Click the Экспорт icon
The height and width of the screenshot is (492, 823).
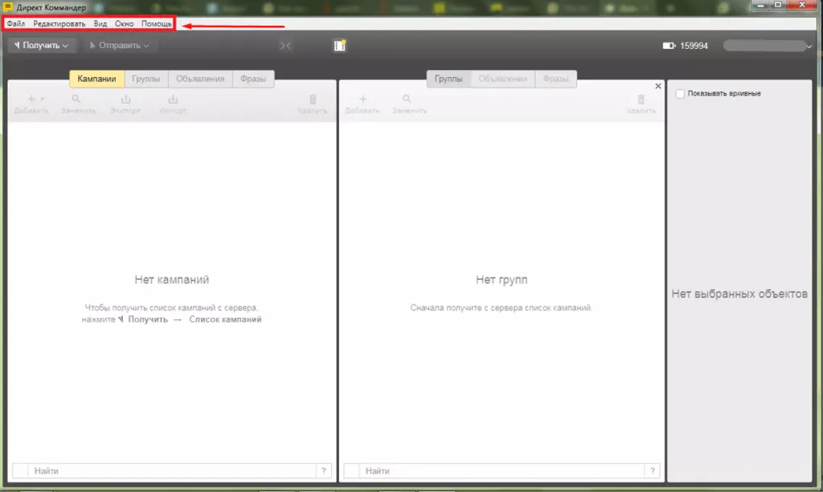(x=125, y=104)
